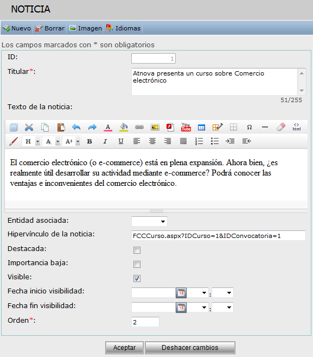The height and width of the screenshot is (357, 313).
Task: Toggle italic formatting
Action: (x=105, y=141)
